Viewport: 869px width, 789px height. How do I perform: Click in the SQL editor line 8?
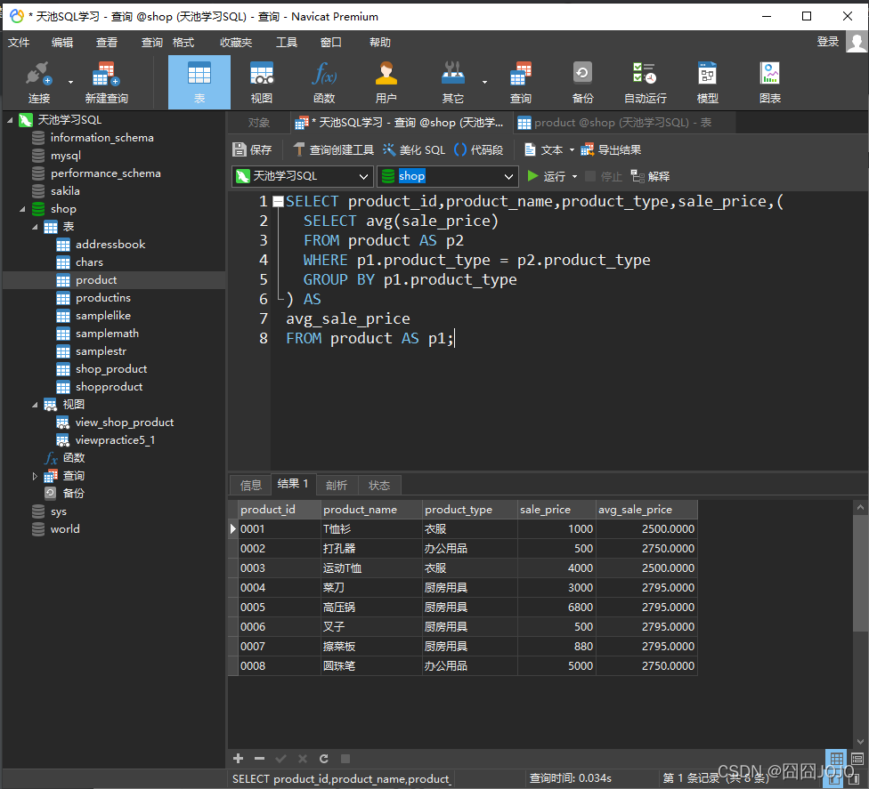(x=370, y=338)
